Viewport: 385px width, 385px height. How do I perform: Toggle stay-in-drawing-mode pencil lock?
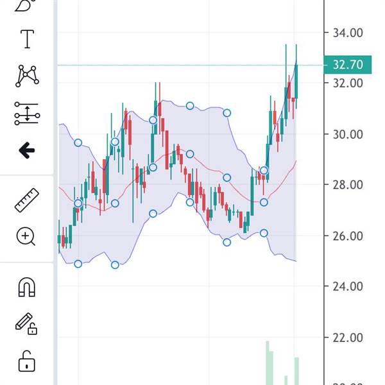point(26,324)
